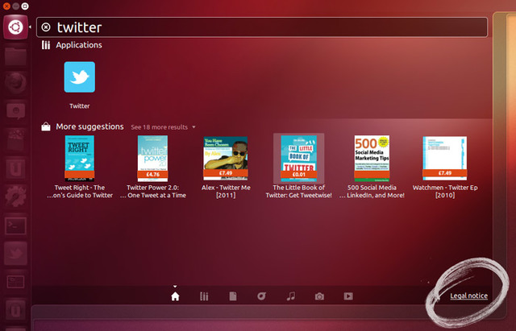Open the Legal notice link
This screenshot has height=331, width=516.
pyautogui.click(x=469, y=296)
